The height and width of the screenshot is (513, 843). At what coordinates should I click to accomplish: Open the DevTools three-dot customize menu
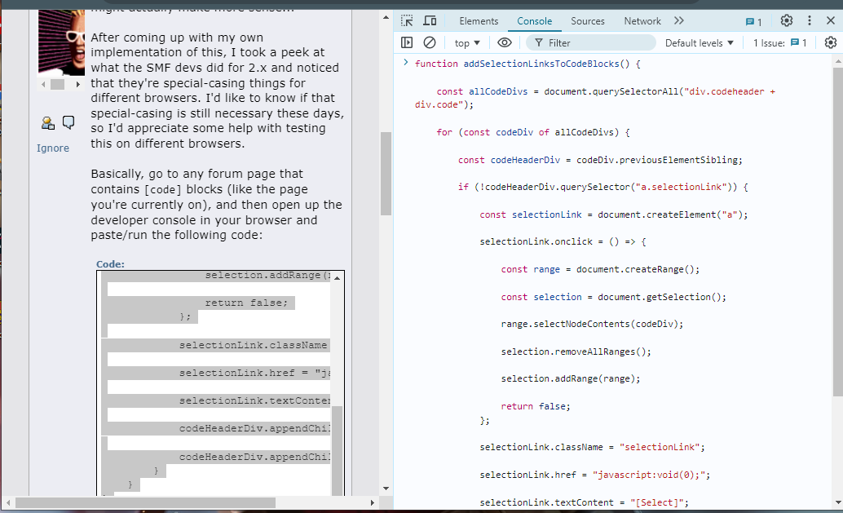(x=809, y=20)
